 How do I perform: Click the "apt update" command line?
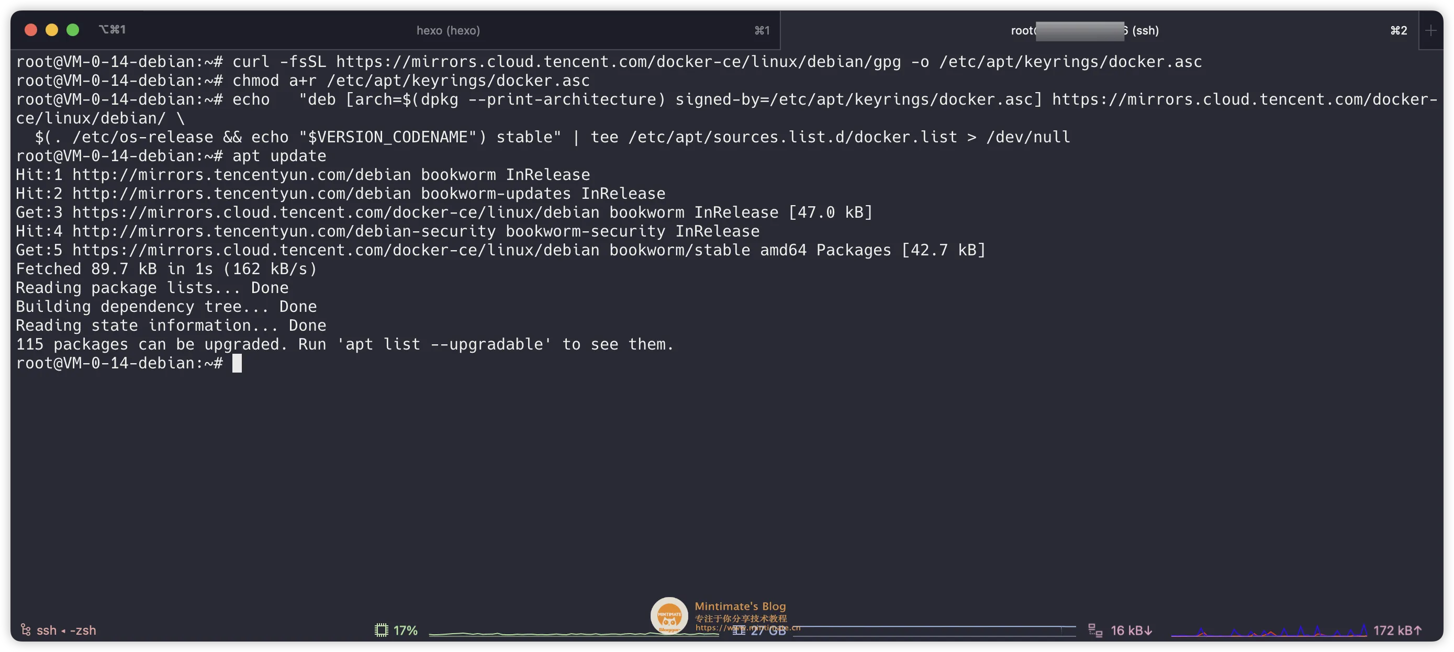[x=171, y=156]
